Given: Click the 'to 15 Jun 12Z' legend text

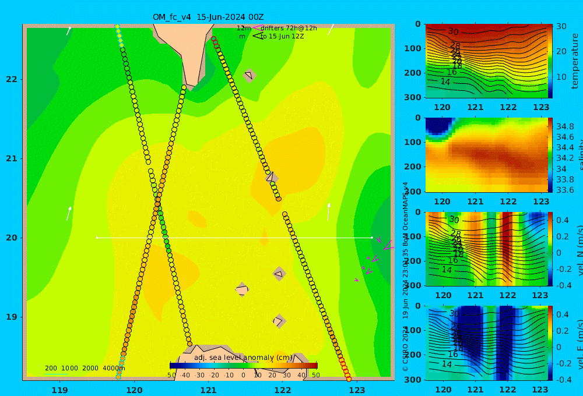Looking at the screenshot, I should [282, 36].
